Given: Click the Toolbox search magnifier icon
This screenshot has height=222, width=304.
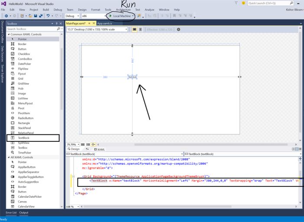Looking at the screenshot, I should pyautogui.click(x=59, y=29).
